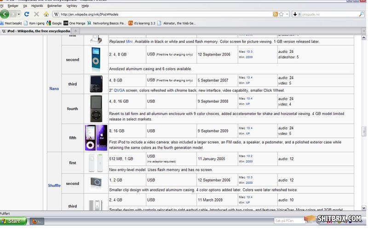Open the Mini link in Replaced Mini
Viewport: 368px width, 230px height.
(x=129, y=41)
